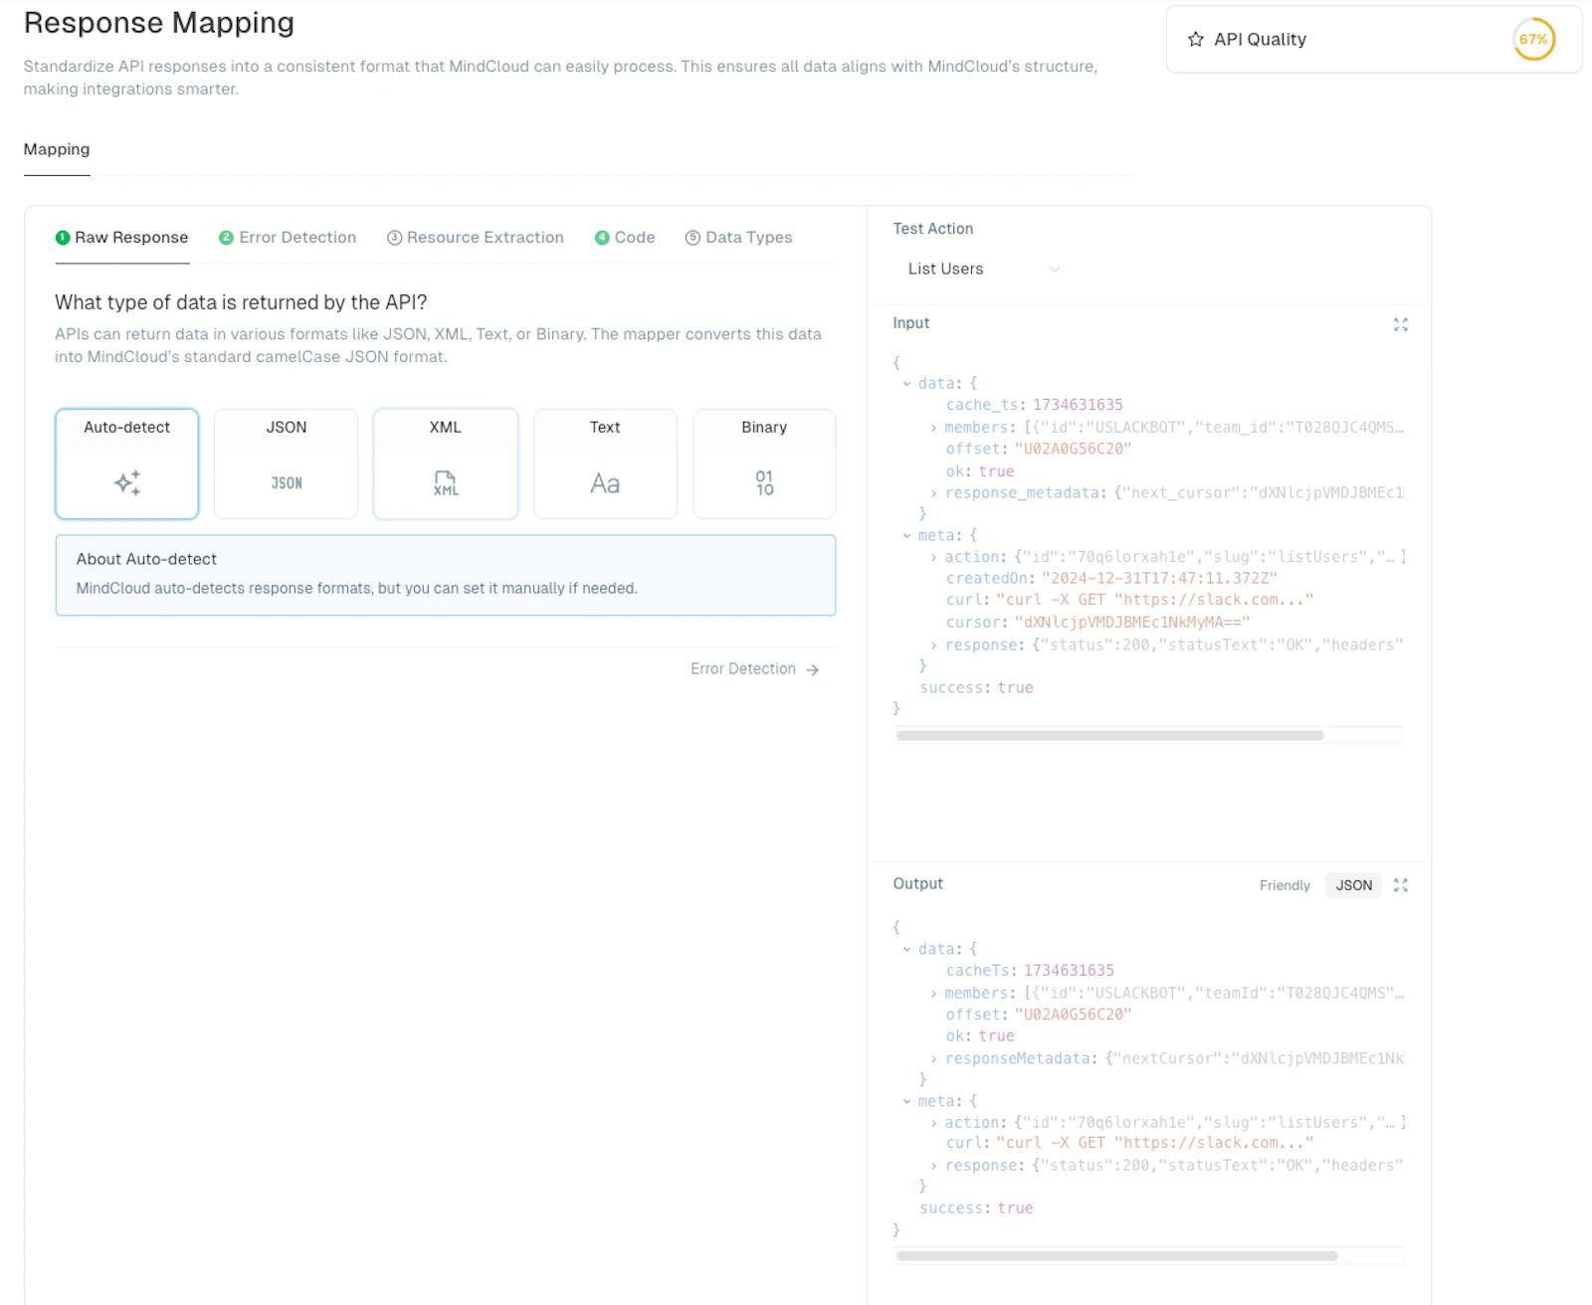Click the Error Detection next link
Image resolution: width=1592 pixels, height=1305 pixels.
[755, 669]
